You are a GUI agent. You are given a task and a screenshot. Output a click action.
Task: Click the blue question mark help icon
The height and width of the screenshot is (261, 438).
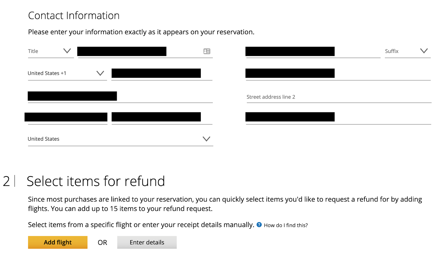[259, 225]
